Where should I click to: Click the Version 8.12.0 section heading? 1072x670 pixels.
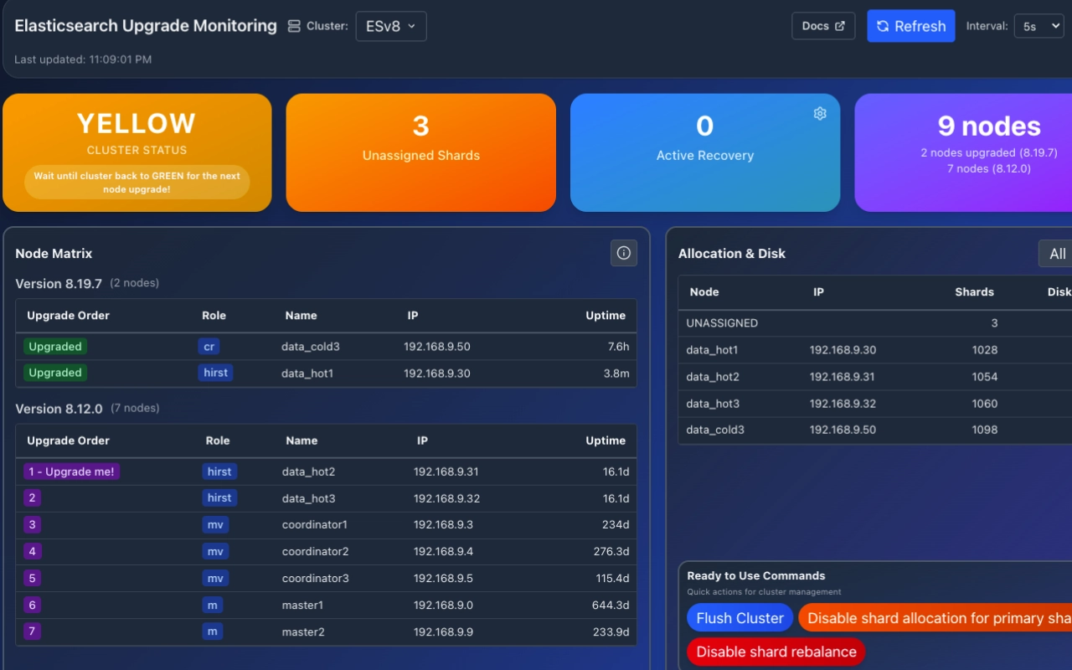coord(59,409)
